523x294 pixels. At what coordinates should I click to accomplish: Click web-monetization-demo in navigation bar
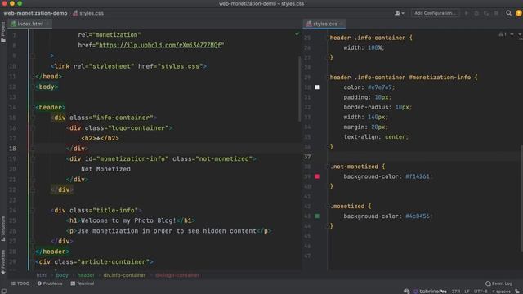35,13
